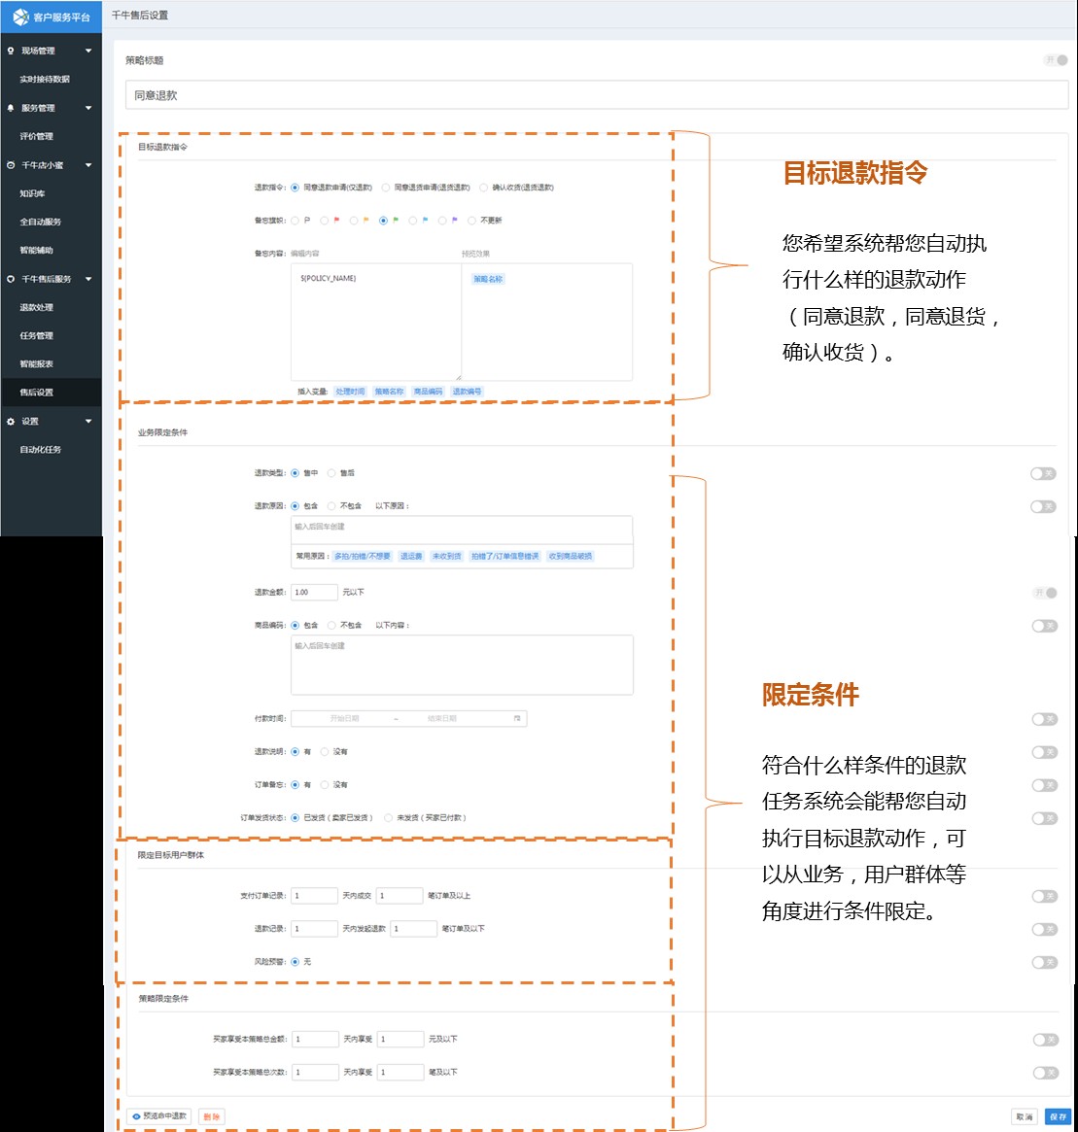Collapse the 服务管理 menu arrow

(x=88, y=108)
